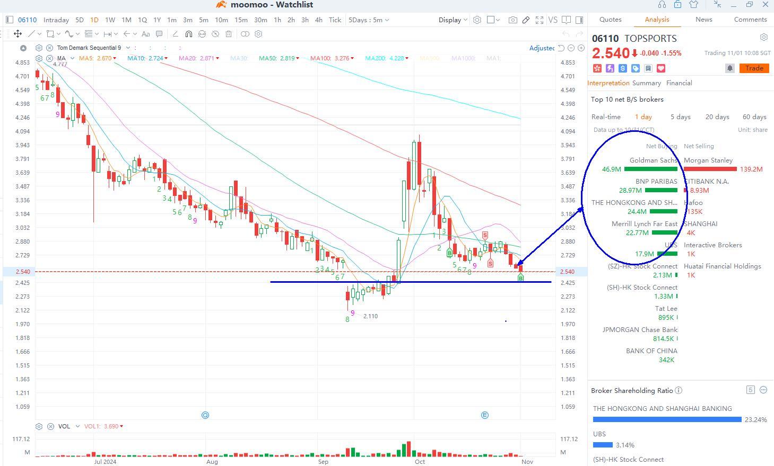Switch to the Quotes tab
Screen dimensions: 774x466
tap(610, 20)
